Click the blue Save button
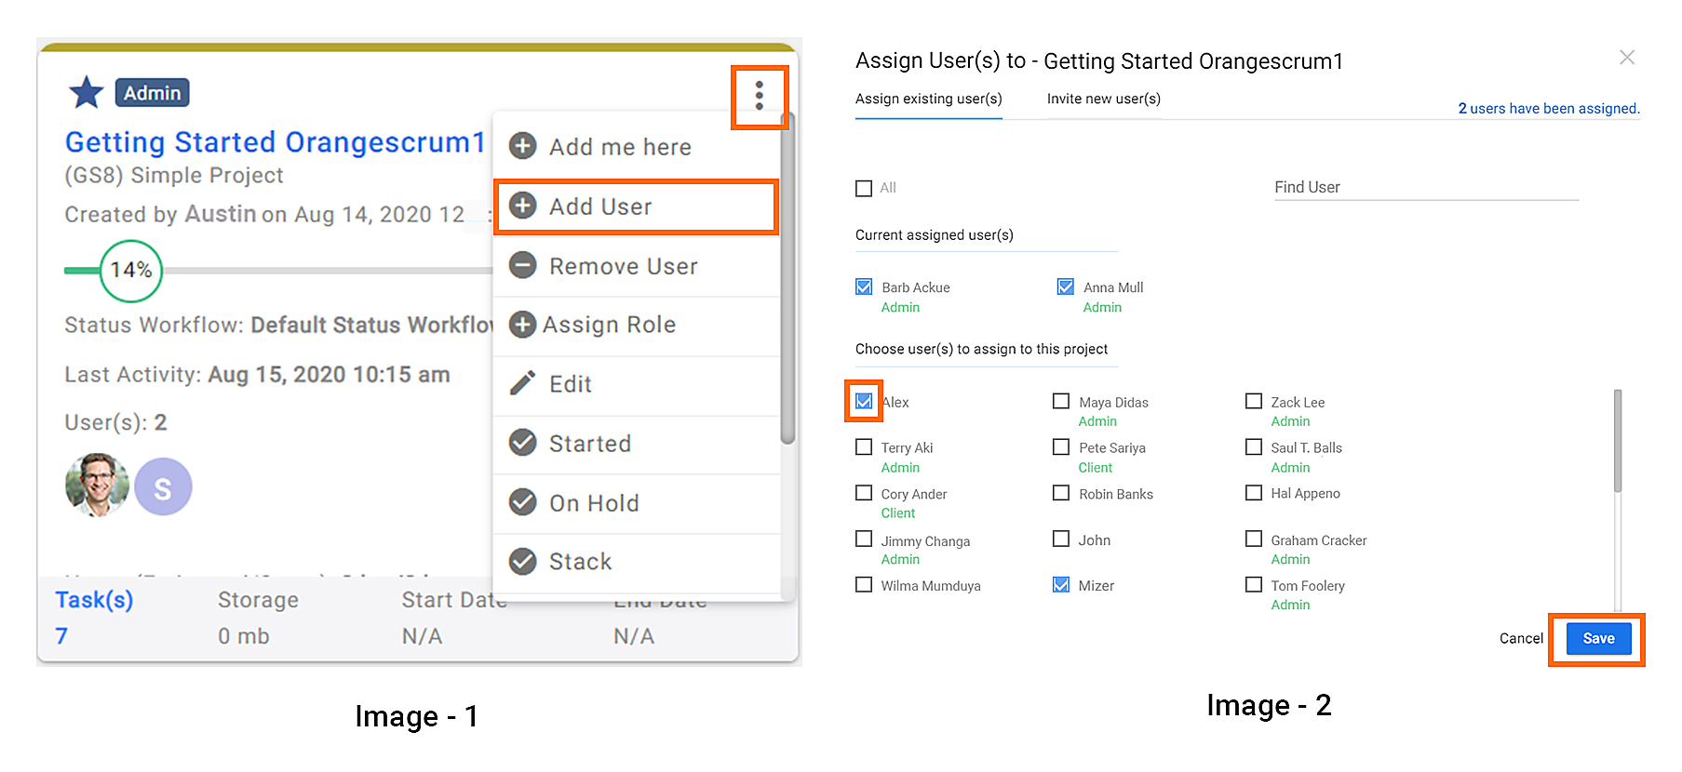The height and width of the screenshot is (772, 1682). pyautogui.click(x=1598, y=638)
